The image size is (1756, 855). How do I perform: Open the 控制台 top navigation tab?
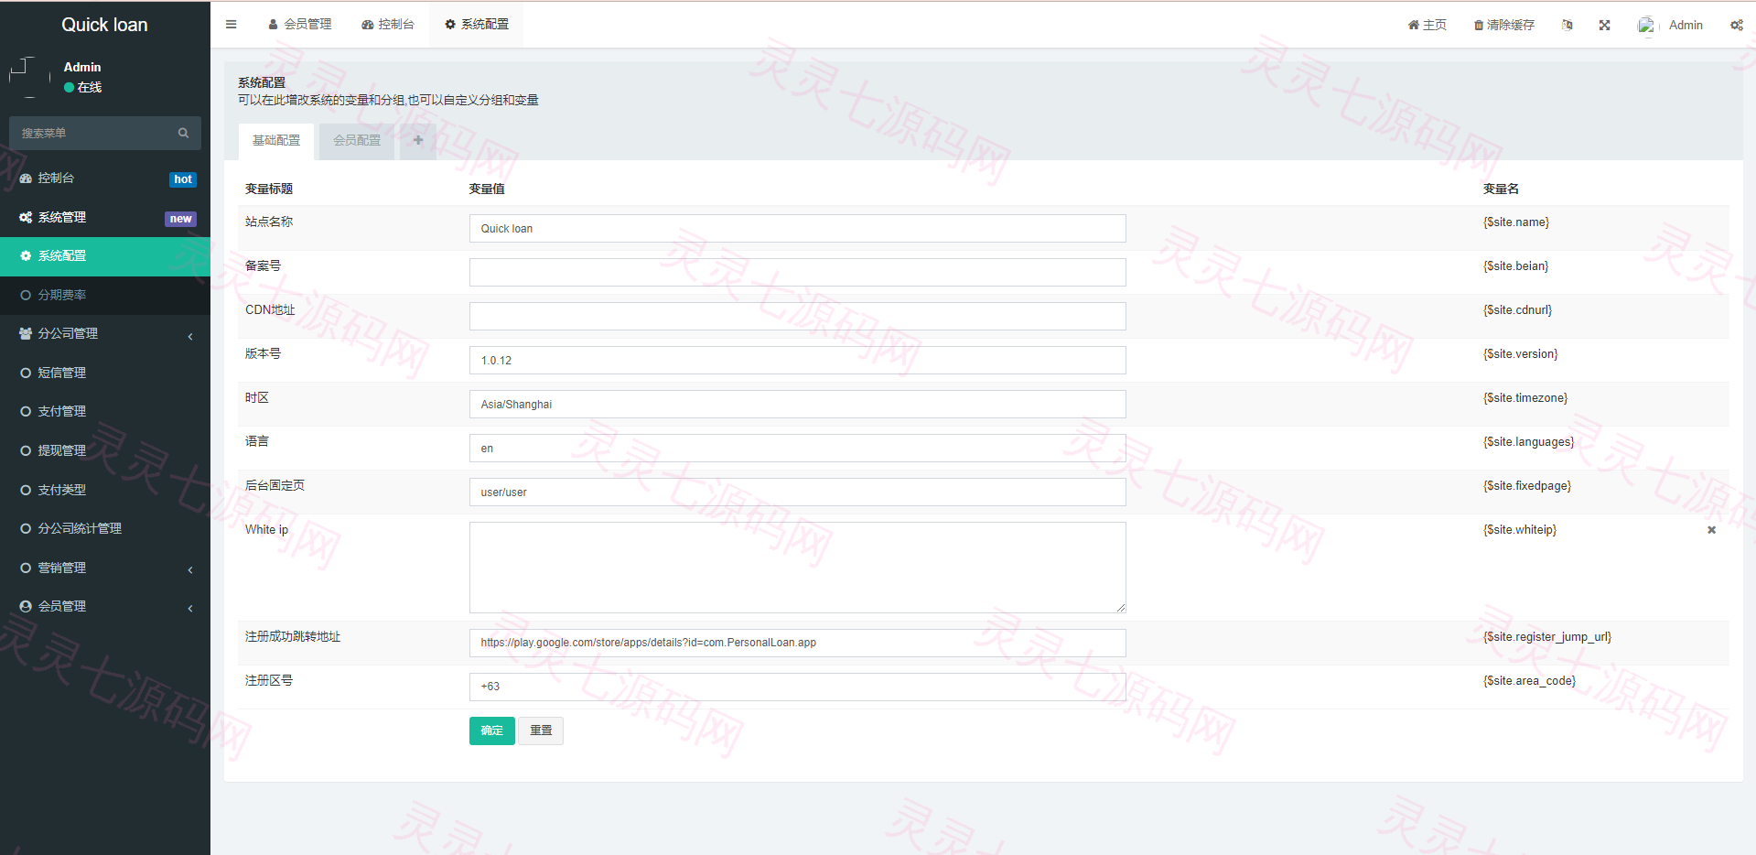(388, 25)
